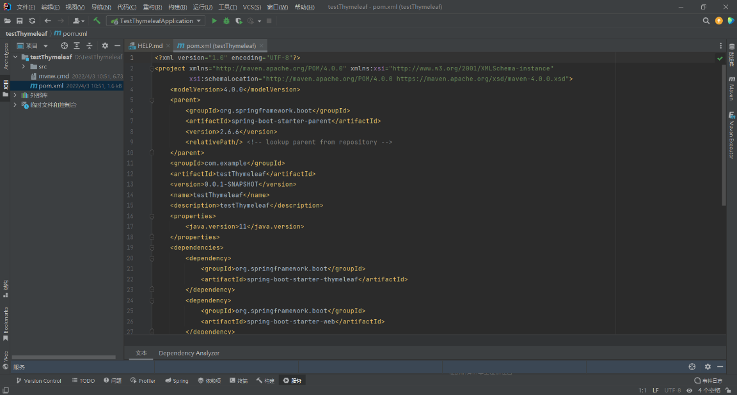737x395 pixels.
Task: Toggle the 终端 (terminal) tool window button
Action: [239, 380]
